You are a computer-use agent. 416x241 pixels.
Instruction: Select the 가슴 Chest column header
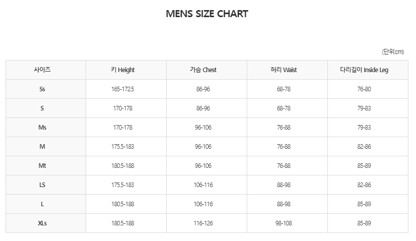click(203, 70)
